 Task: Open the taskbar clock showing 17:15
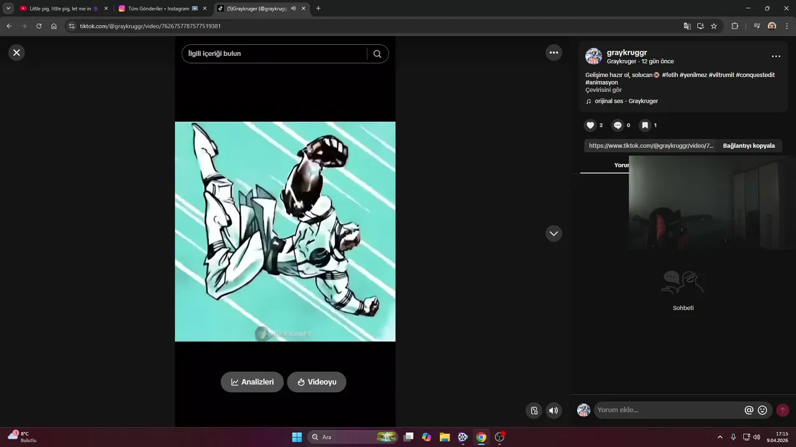(x=777, y=437)
